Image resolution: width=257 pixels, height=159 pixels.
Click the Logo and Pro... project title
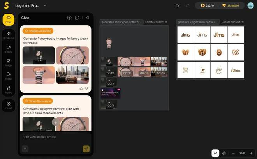tap(27, 6)
